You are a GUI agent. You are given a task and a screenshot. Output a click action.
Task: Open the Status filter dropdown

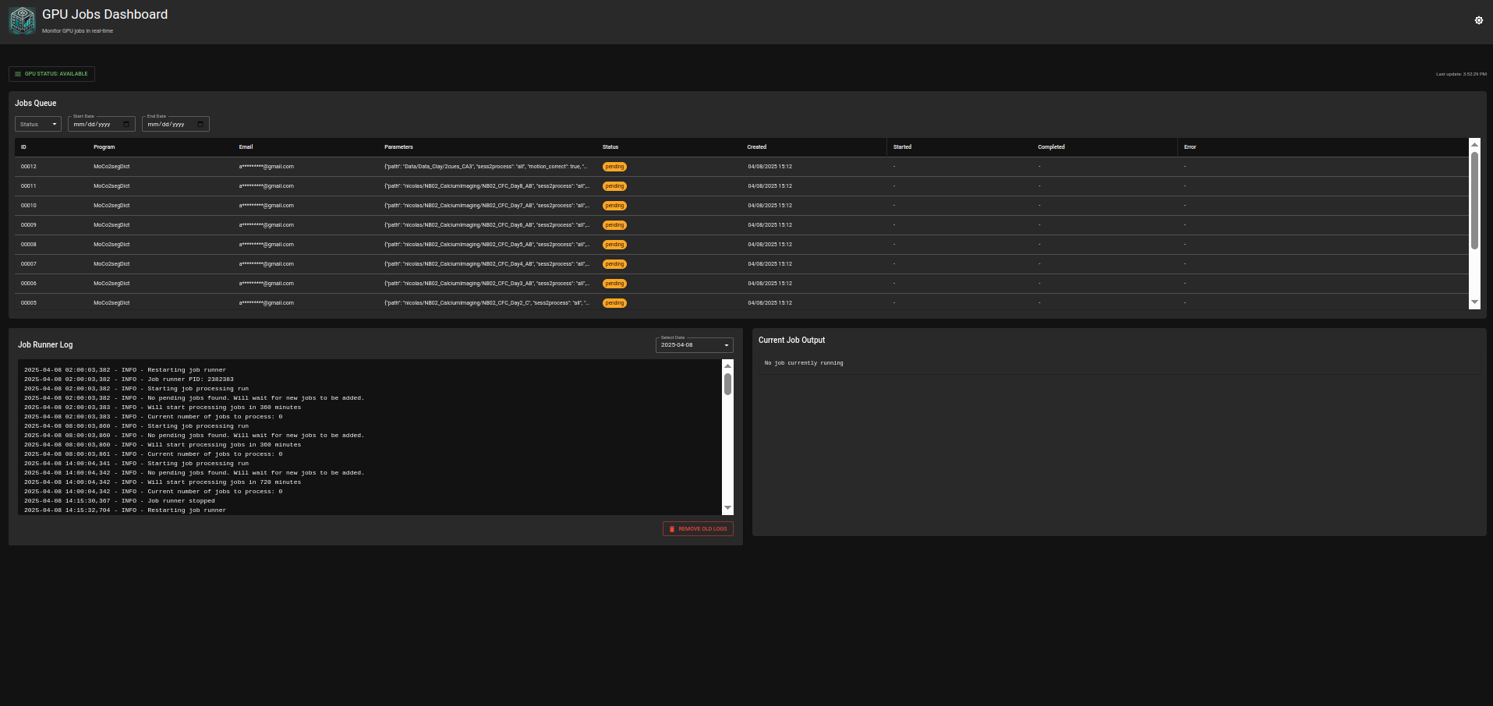coord(38,124)
